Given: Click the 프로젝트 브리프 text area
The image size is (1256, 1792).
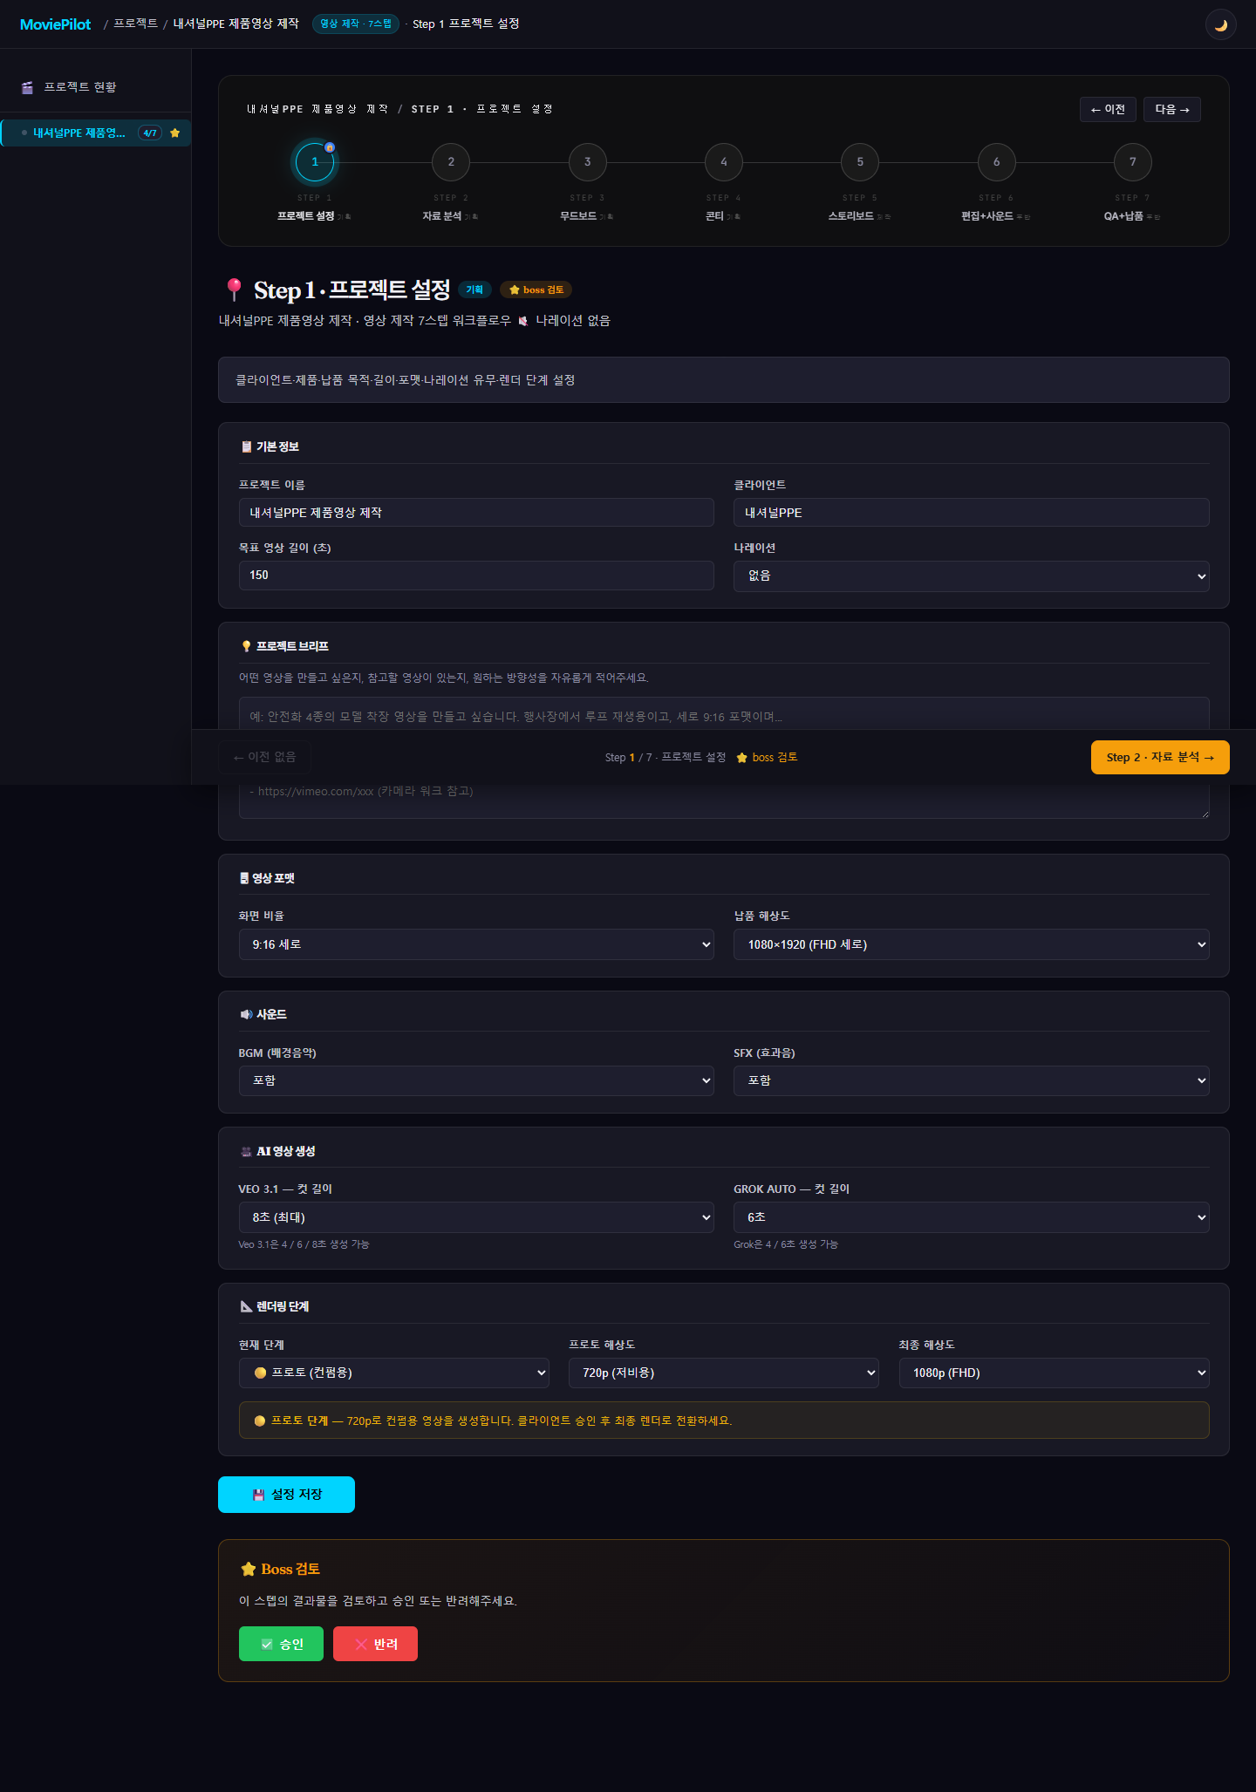Looking at the screenshot, I should click(724, 757).
